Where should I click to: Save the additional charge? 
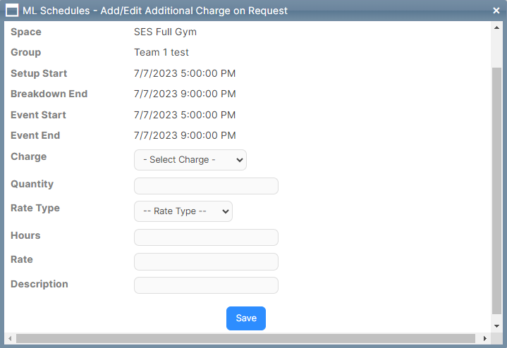point(246,318)
